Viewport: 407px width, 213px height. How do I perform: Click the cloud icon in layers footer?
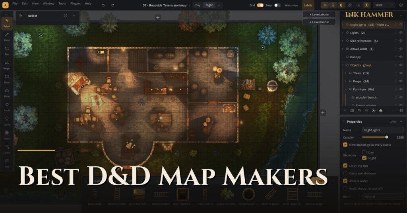point(381,110)
